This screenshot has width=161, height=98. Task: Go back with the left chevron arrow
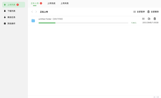pyautogui.click(x=32, y=12)
